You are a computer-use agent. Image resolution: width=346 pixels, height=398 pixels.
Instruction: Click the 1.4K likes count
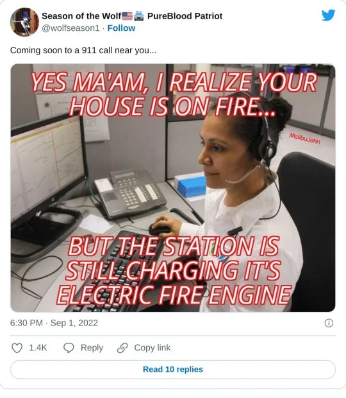[38, 348]
